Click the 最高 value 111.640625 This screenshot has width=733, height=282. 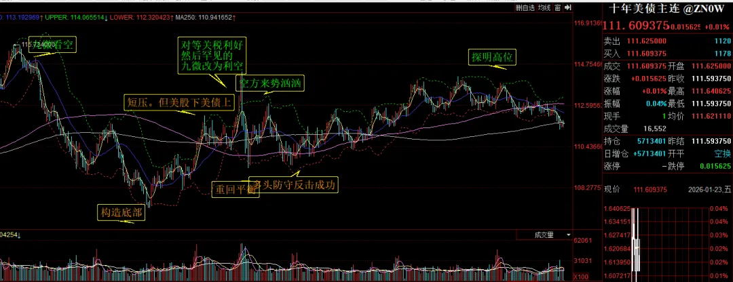711,91
